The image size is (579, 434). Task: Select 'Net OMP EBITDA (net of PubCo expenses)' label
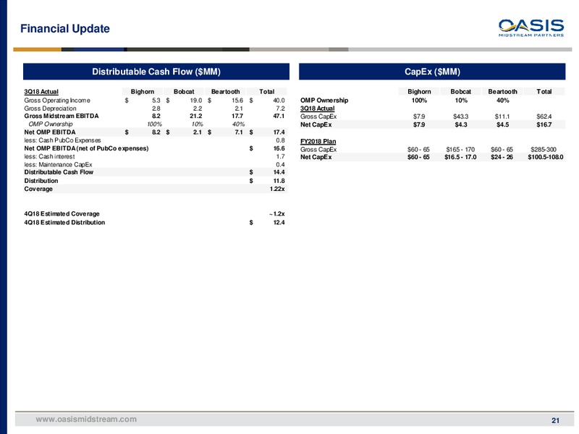pyautogui.click(x=86, y=148)
